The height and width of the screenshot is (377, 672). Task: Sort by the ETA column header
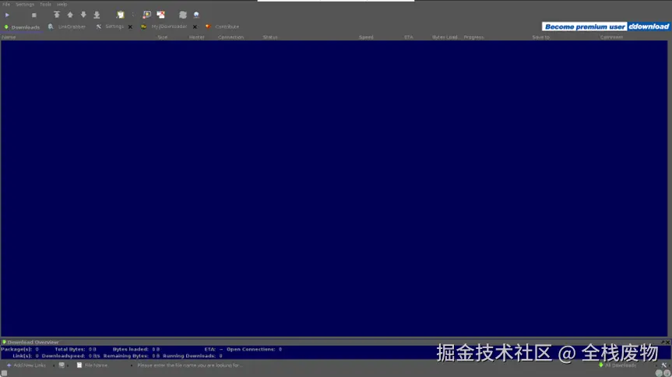pyautogui.click(x=409, y=37)
